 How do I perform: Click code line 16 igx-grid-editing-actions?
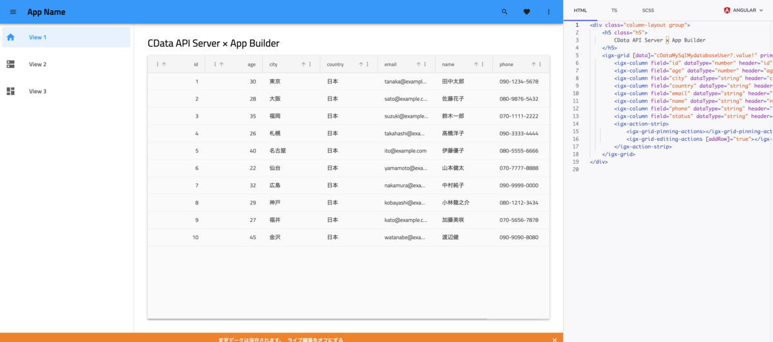click(700, 139)
